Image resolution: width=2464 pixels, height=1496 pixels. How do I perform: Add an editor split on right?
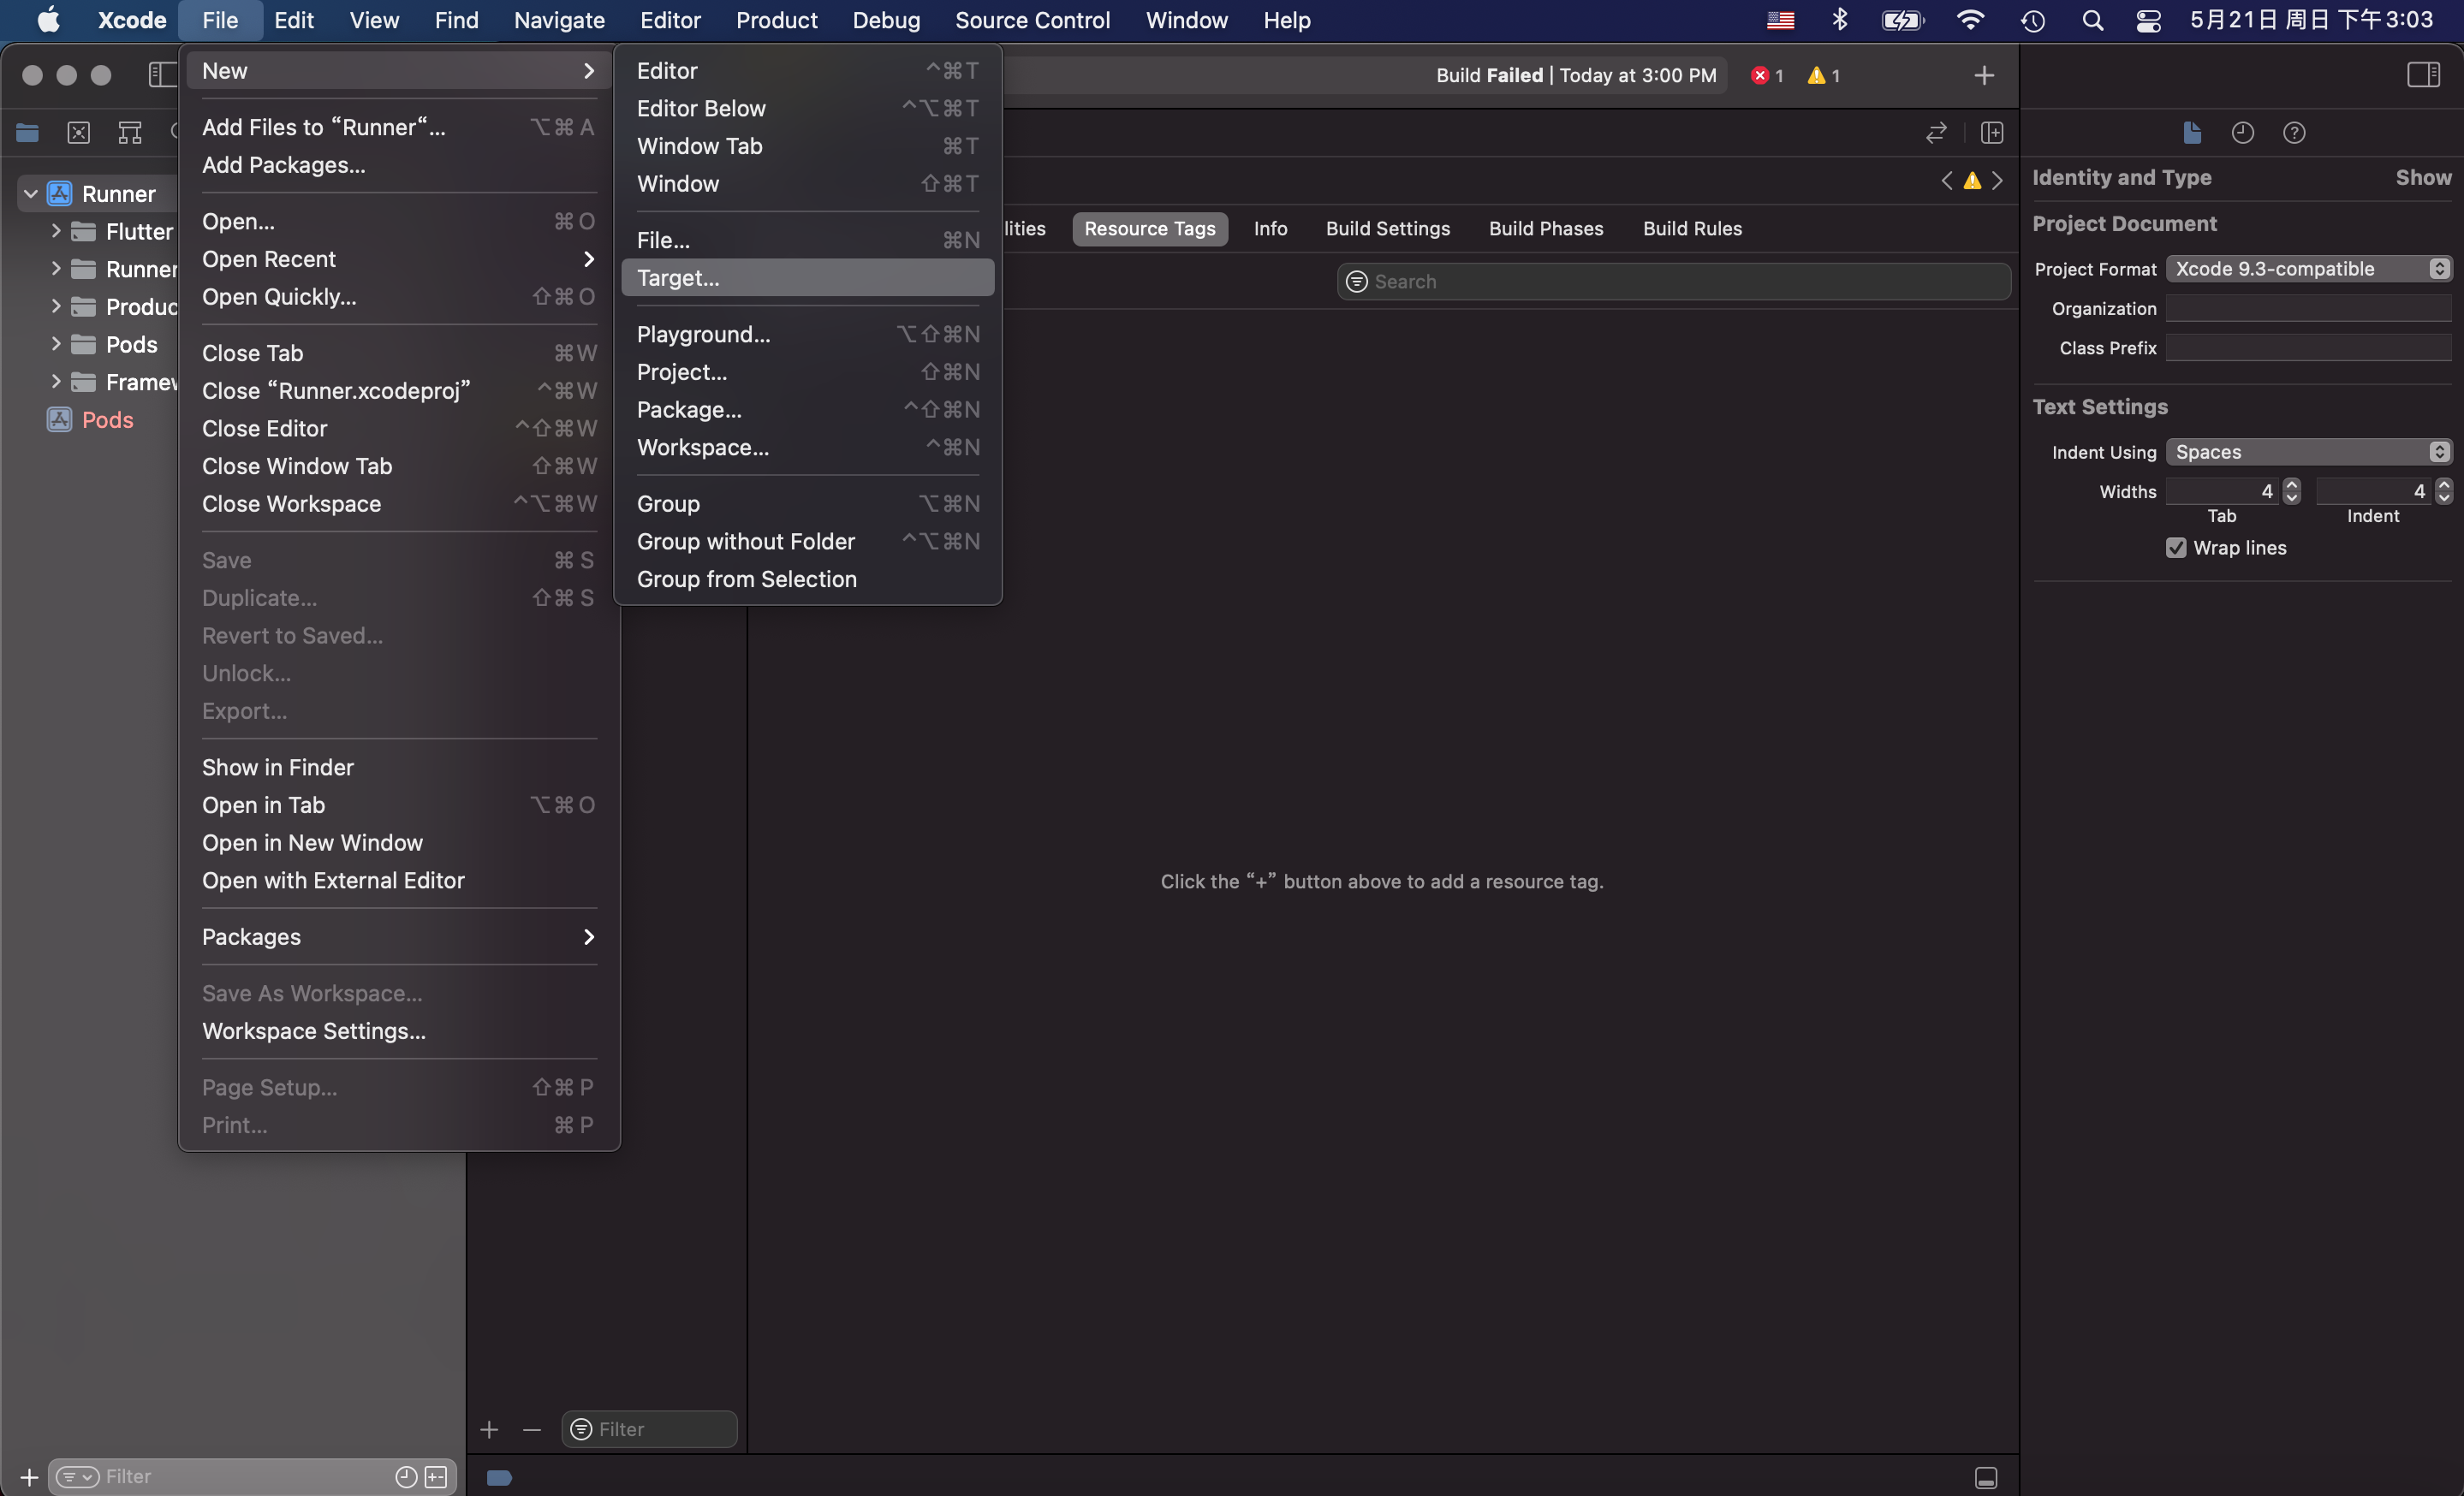point(1991,132)
